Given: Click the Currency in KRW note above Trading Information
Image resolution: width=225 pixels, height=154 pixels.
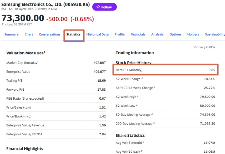Looking at the screenshot, I should 204,47.
